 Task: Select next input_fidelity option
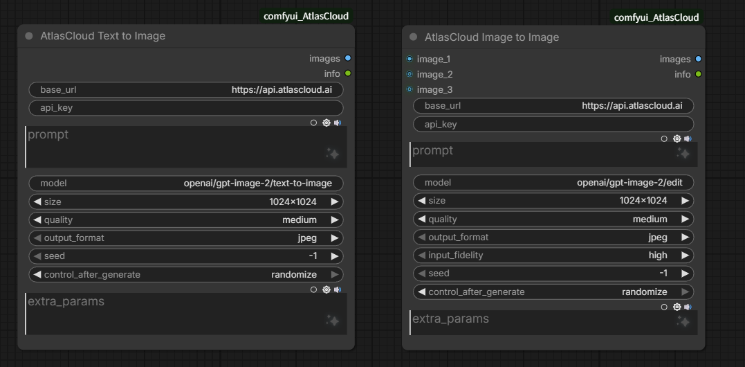(x=685, y=255)
